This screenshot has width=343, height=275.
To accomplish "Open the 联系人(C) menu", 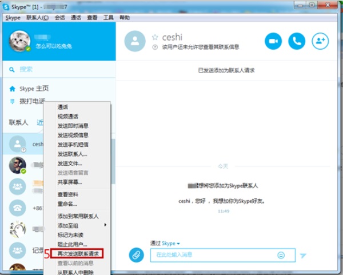I will click(x=37, y=18).
